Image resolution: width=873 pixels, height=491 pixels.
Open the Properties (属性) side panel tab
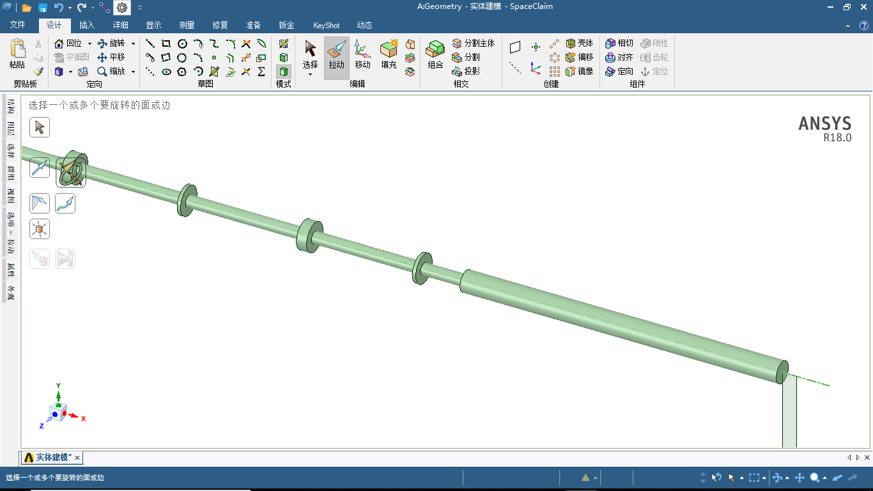(x=11, y=270)
